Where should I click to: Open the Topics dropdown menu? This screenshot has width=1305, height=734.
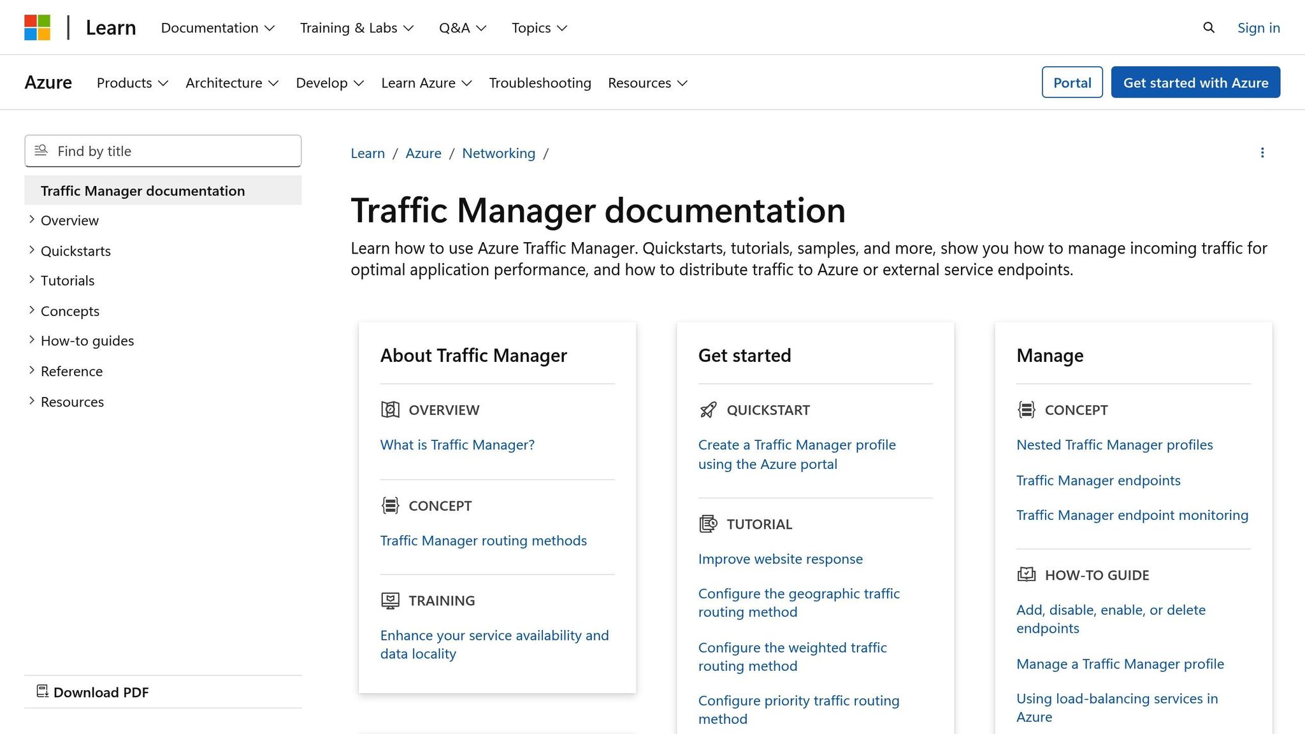coord(539,27)
